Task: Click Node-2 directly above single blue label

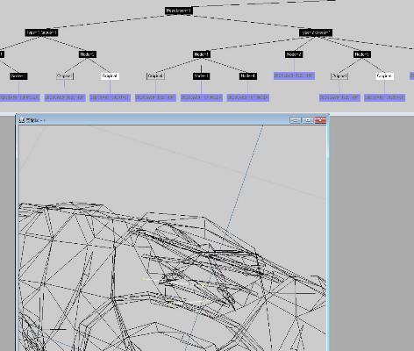Action: [294, 54]
